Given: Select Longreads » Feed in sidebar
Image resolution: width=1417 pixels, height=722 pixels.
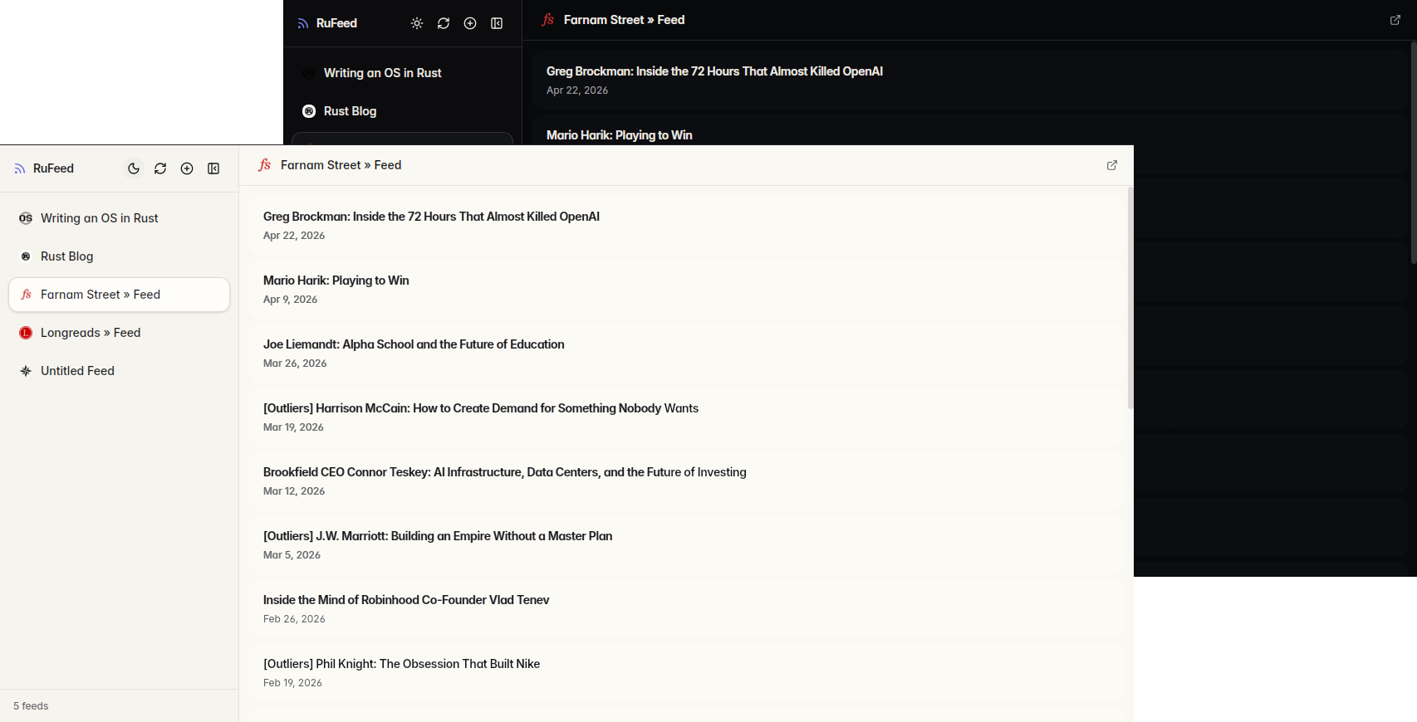Looking at the screenshot, I should [x=119, y=333].
